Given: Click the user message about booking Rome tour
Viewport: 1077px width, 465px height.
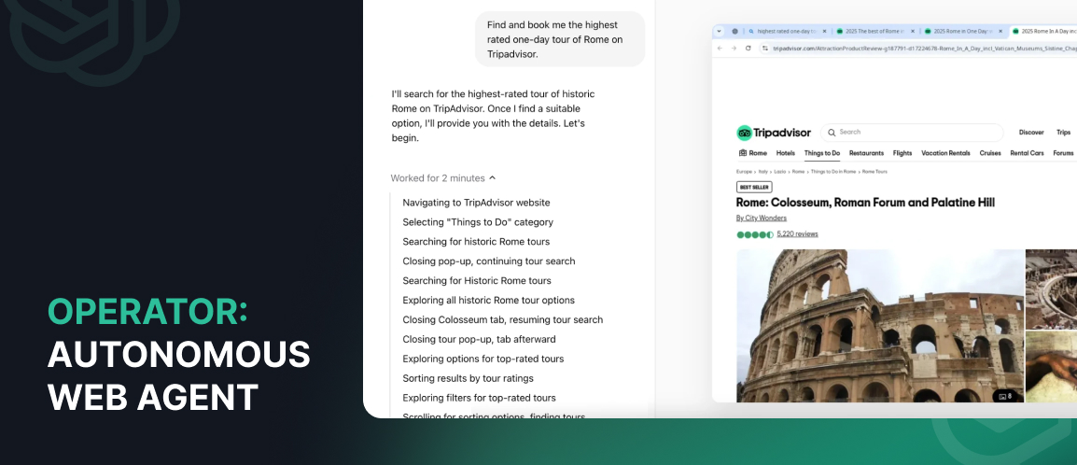Looking at the screenshot, I should 560,39.
